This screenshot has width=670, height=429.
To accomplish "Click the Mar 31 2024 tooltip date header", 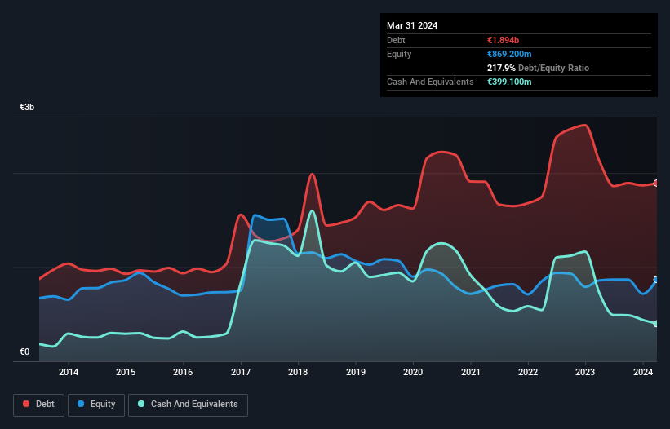I will pyautogui.click(x=412, y=25).
